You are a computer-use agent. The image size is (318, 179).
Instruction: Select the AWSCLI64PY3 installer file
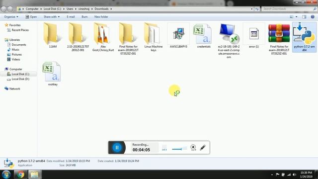[178, 36]
